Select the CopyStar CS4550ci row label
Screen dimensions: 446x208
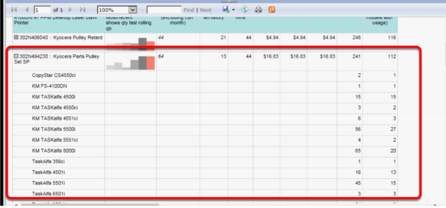tap(54, 75)
